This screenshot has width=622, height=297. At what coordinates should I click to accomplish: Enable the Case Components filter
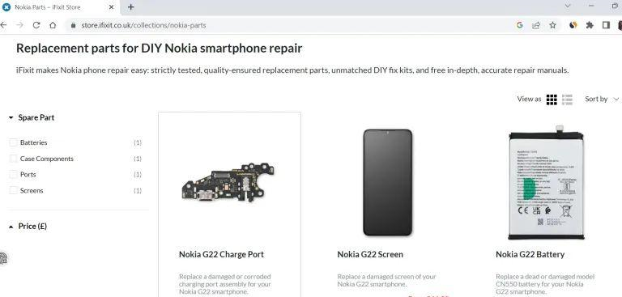[x=14, y=159]
